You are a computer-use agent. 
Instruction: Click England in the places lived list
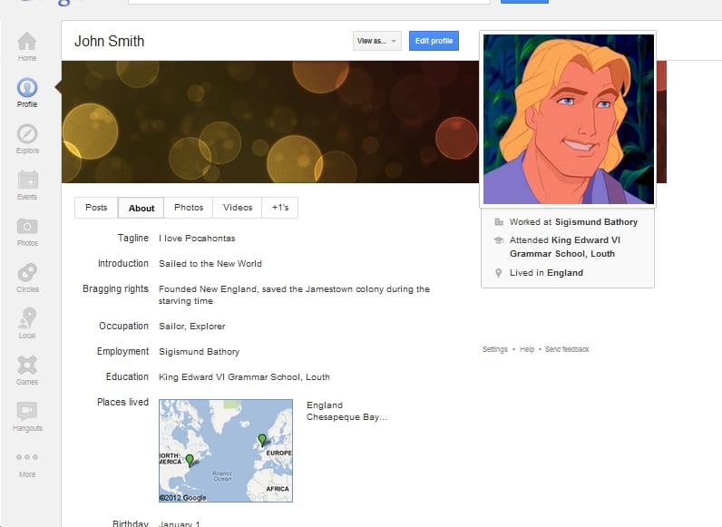coord(325,405)
